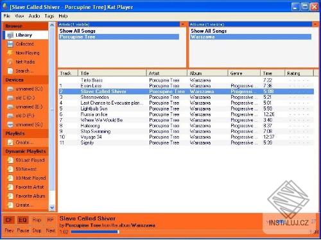Click the Search... sidebar icon
This screenshot has height=240, width=321.
[10, 71]
